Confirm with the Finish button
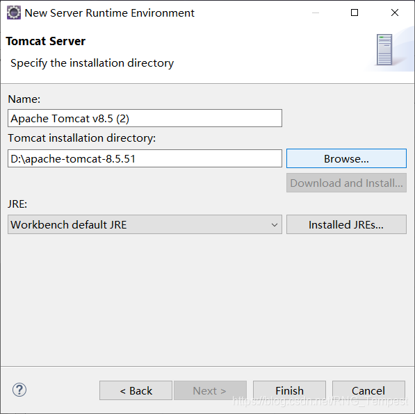The width and height of the screenshot is (415, 414). pyautogui.click(x=289, y=390)
